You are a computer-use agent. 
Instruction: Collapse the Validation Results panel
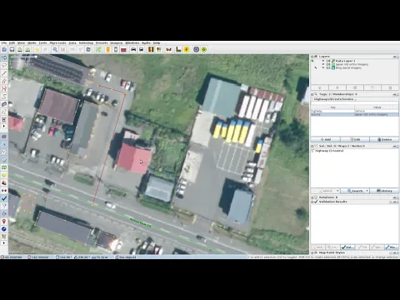click(x=312, y=202)
